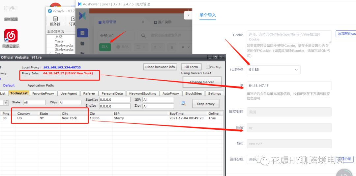Click the 城市 field showing new york

click(x=289, y=144)
